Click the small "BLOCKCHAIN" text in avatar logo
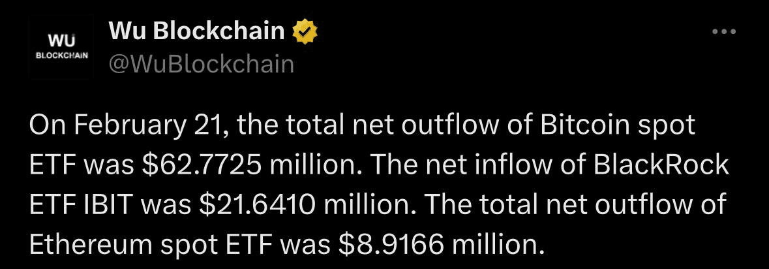 pos(61,55)
